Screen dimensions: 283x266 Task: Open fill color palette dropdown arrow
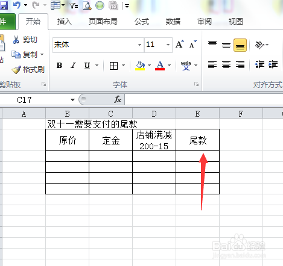coord(149,66)
